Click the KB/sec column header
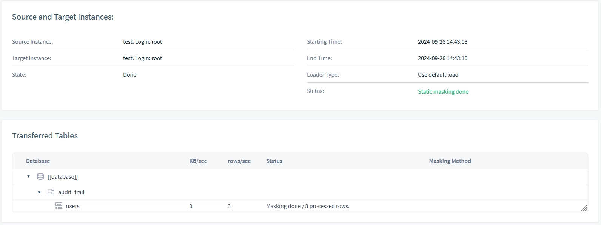The height and width of the screenshot is (225, 601). pos(198,161)
